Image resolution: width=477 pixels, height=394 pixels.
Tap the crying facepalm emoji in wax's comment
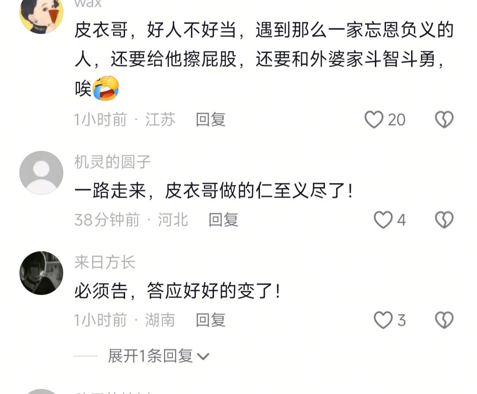pos(106,88)
